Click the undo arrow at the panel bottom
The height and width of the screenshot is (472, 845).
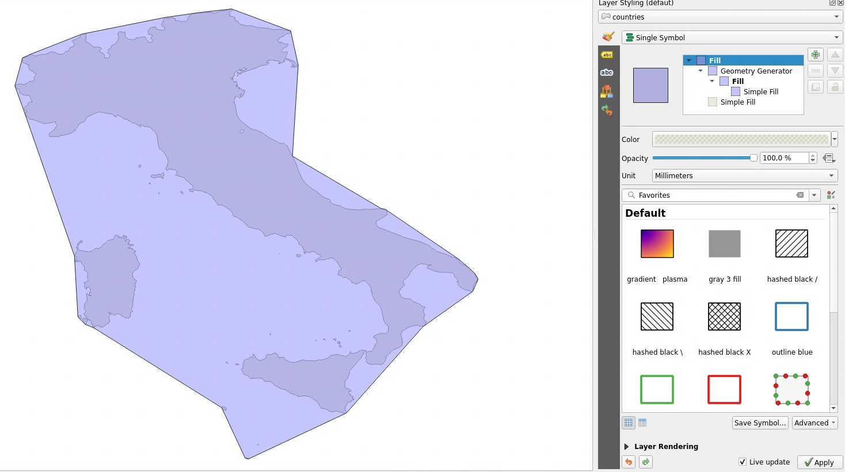(x=629, y=462)
